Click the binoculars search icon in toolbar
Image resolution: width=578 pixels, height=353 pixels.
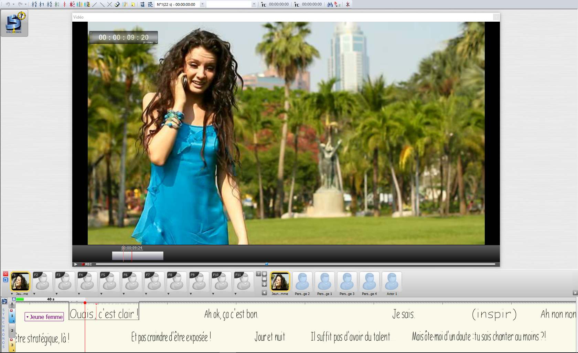[330, 4]
